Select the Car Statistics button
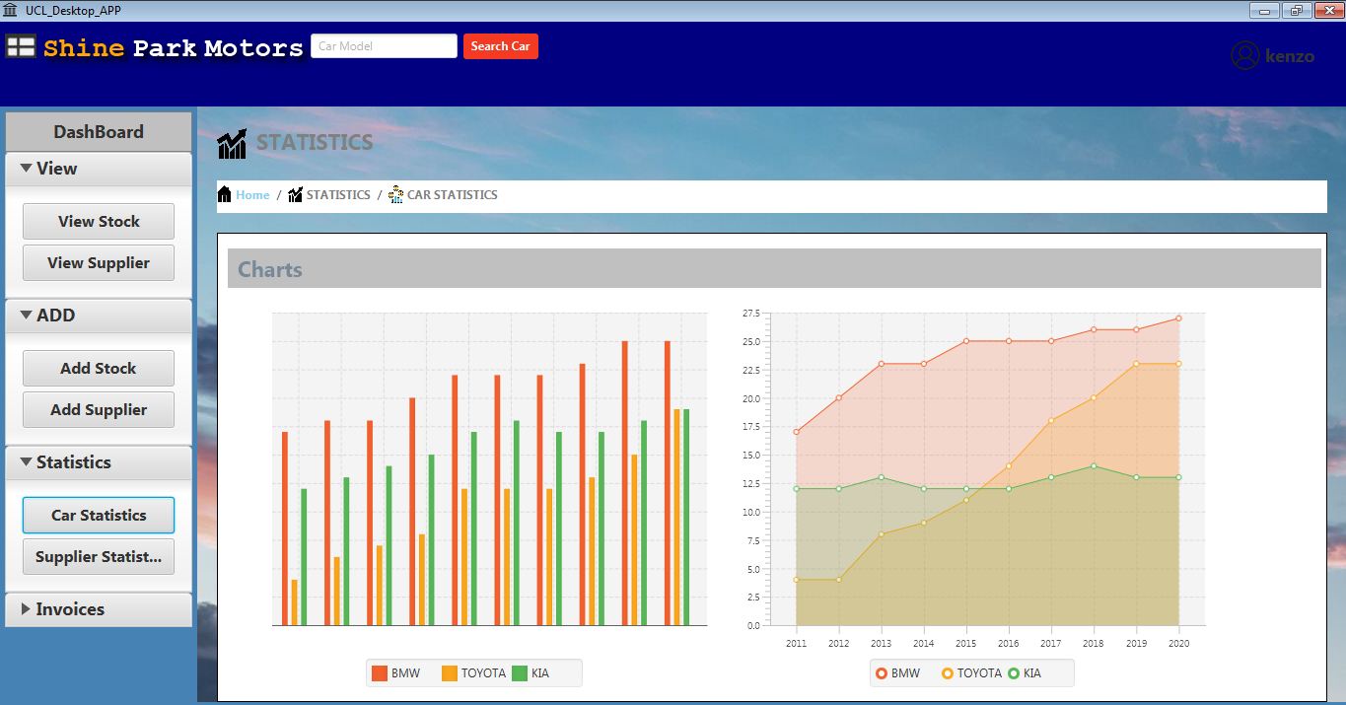 click(x=99, y=515)
